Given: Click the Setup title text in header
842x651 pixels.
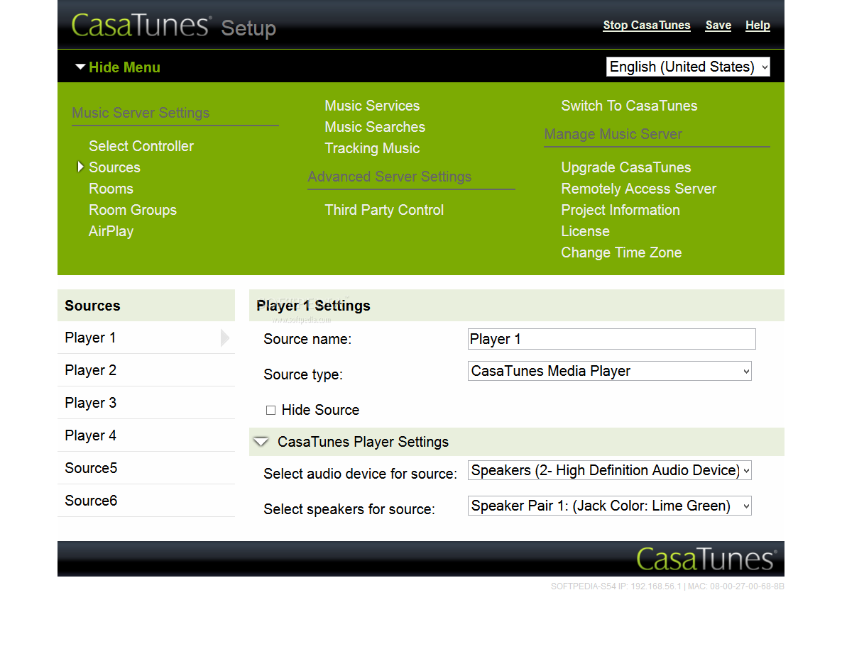Looking at the screenshot, I should pos(248,28).
